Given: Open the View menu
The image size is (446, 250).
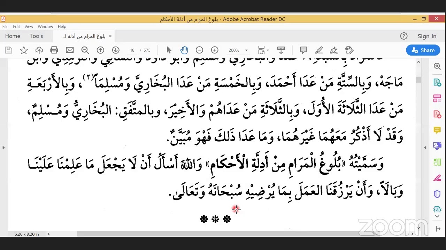Looking at the screenshot, I should click(x=29, y=26).
